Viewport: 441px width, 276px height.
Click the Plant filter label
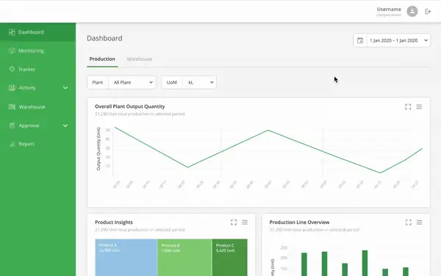pyautogui.click(x=98, y=82)
